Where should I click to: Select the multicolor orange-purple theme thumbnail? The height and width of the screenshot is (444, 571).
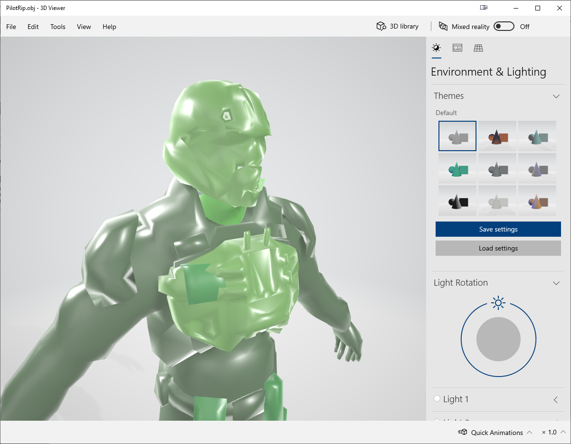(537, 201)
